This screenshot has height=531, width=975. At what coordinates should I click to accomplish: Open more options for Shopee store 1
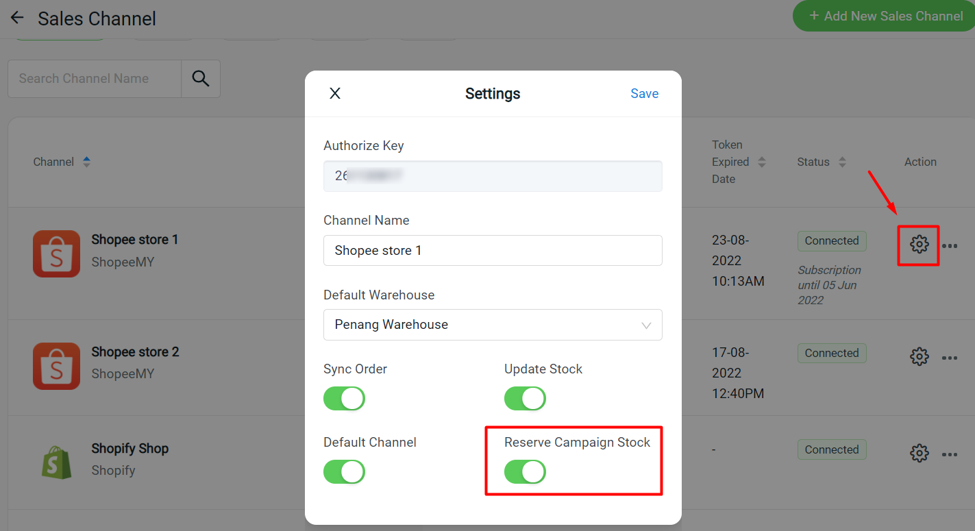(949, 245)
